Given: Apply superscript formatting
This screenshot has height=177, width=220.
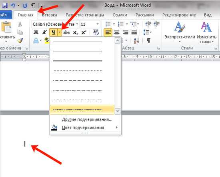Looking at the screenshot, I should pyautogui.click(x=84, y=32).
